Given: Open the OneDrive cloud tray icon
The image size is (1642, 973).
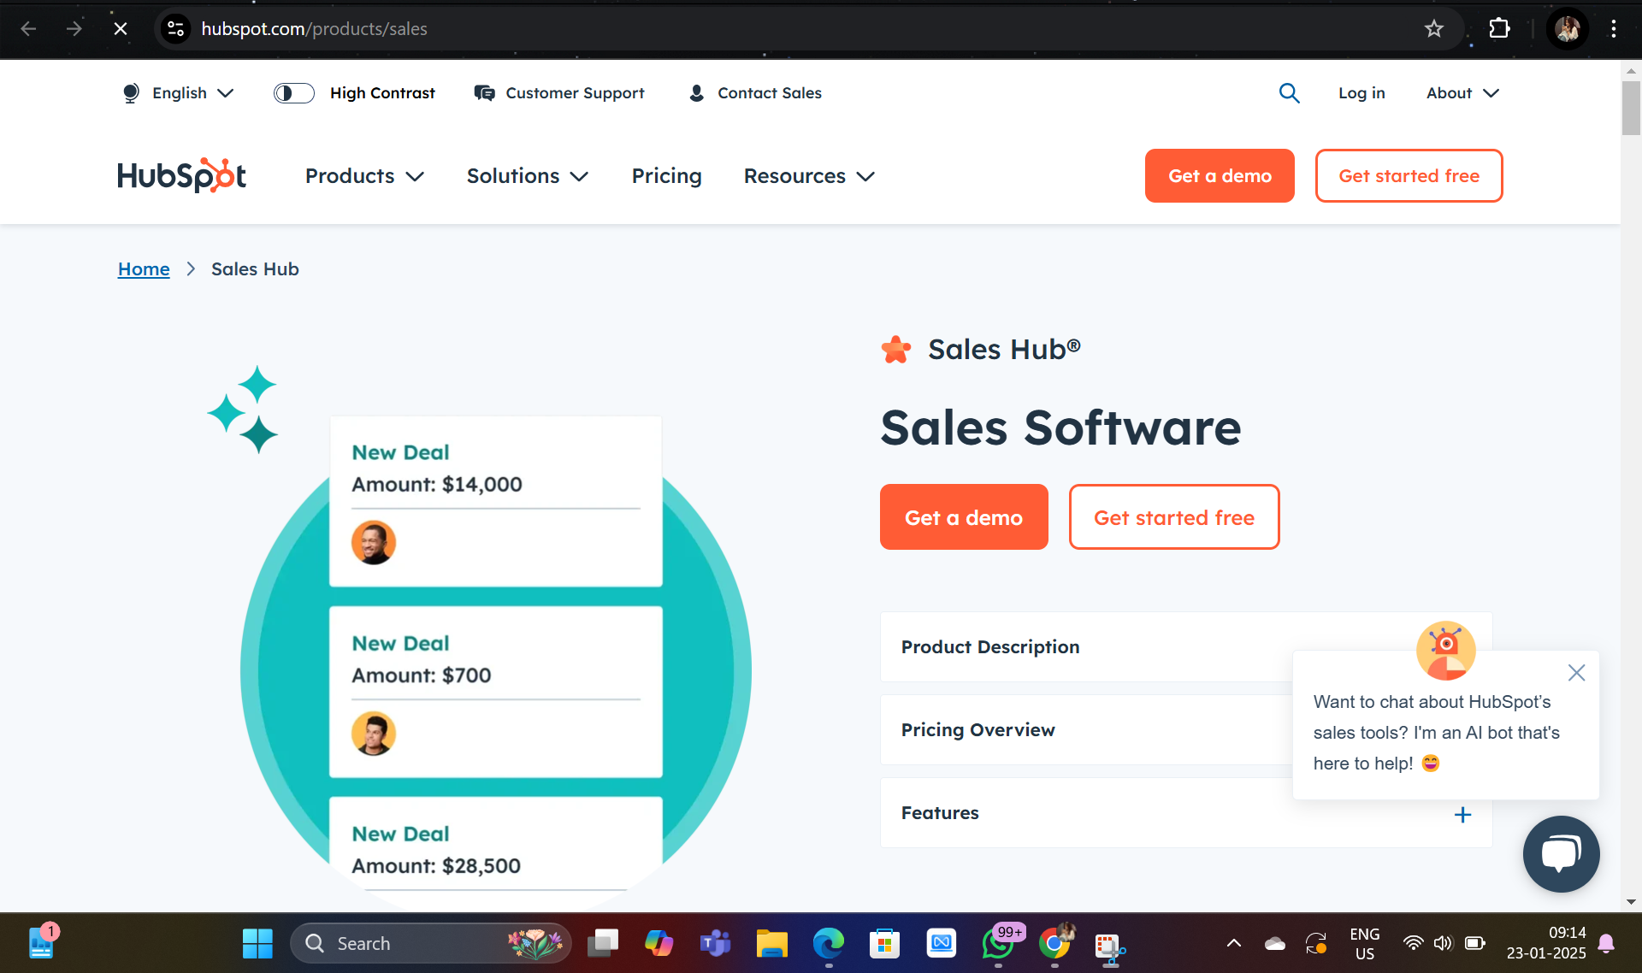Looking at the screenshot, I should (x=1274, y=943).
